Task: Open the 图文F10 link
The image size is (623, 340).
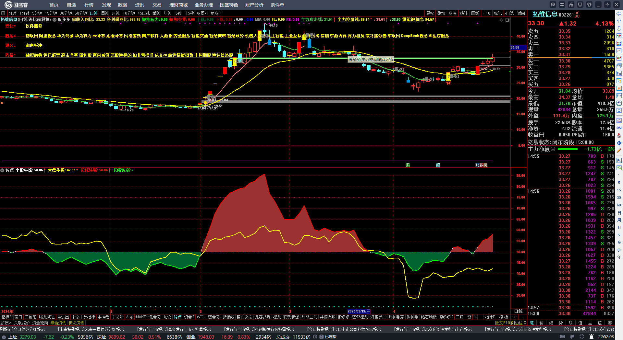Action: [x=503, y=323]
